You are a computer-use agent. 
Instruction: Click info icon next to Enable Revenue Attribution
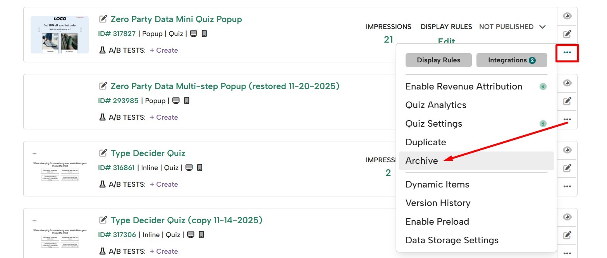point(543,87)
